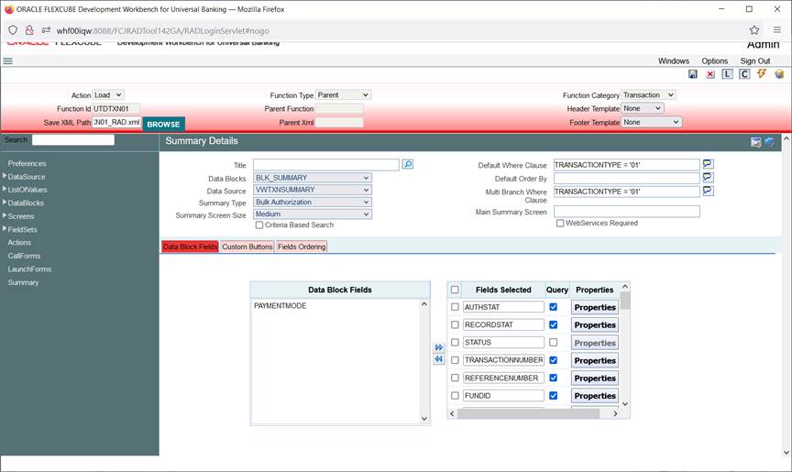Tick the AUTHSTAT row selection checkbox
The image size is (792, 472).
click(455, 307)
